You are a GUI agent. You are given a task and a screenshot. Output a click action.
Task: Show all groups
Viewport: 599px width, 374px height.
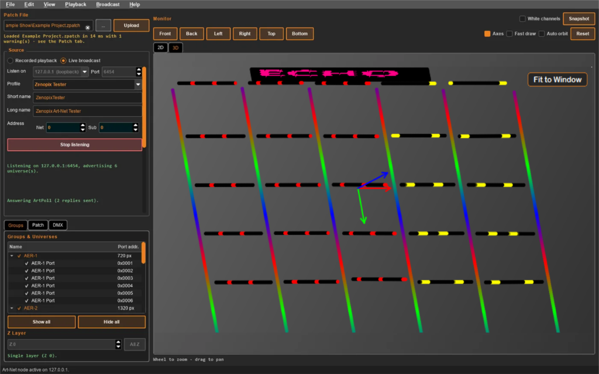tap(42, 322)
